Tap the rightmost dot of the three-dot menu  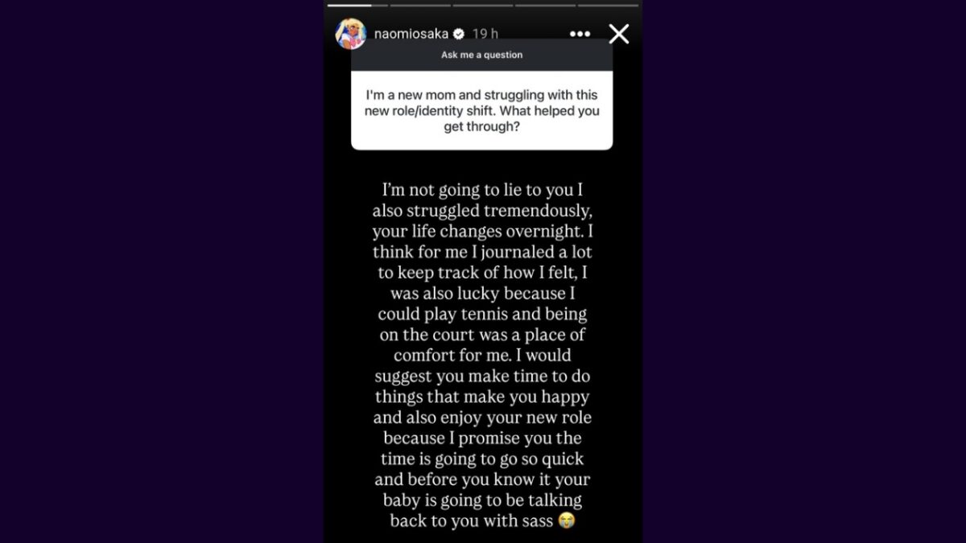[586, 33]
